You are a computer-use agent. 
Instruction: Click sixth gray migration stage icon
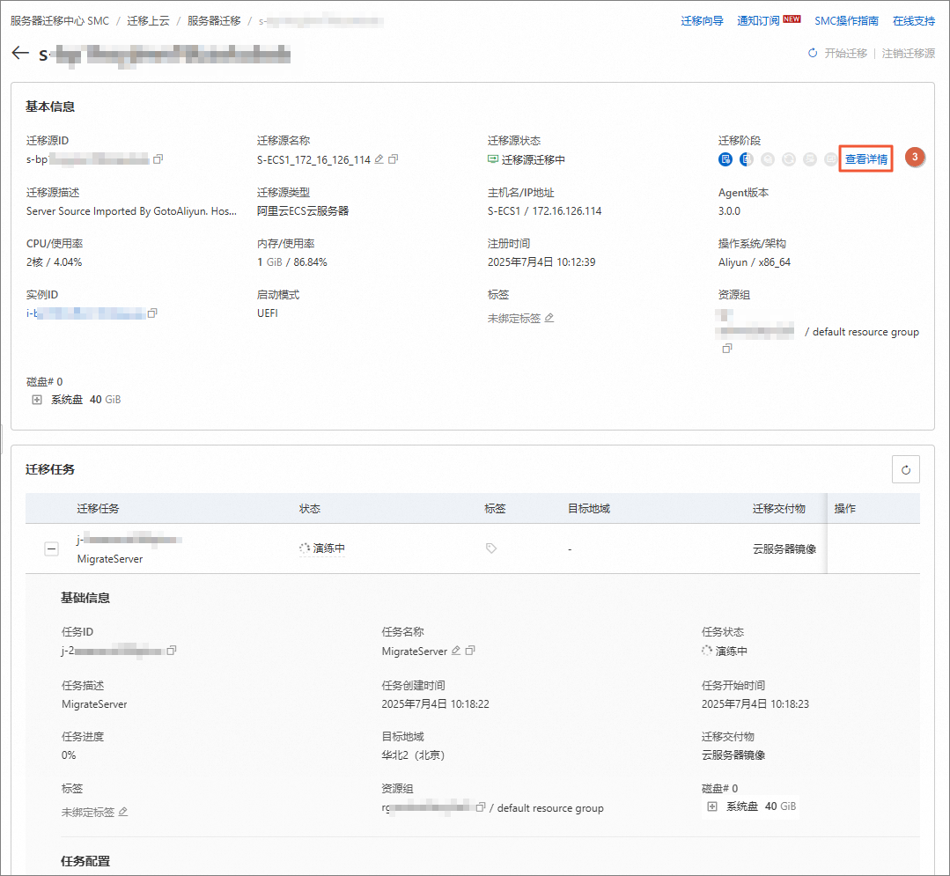pyautogui.click(x=830, y=159)
